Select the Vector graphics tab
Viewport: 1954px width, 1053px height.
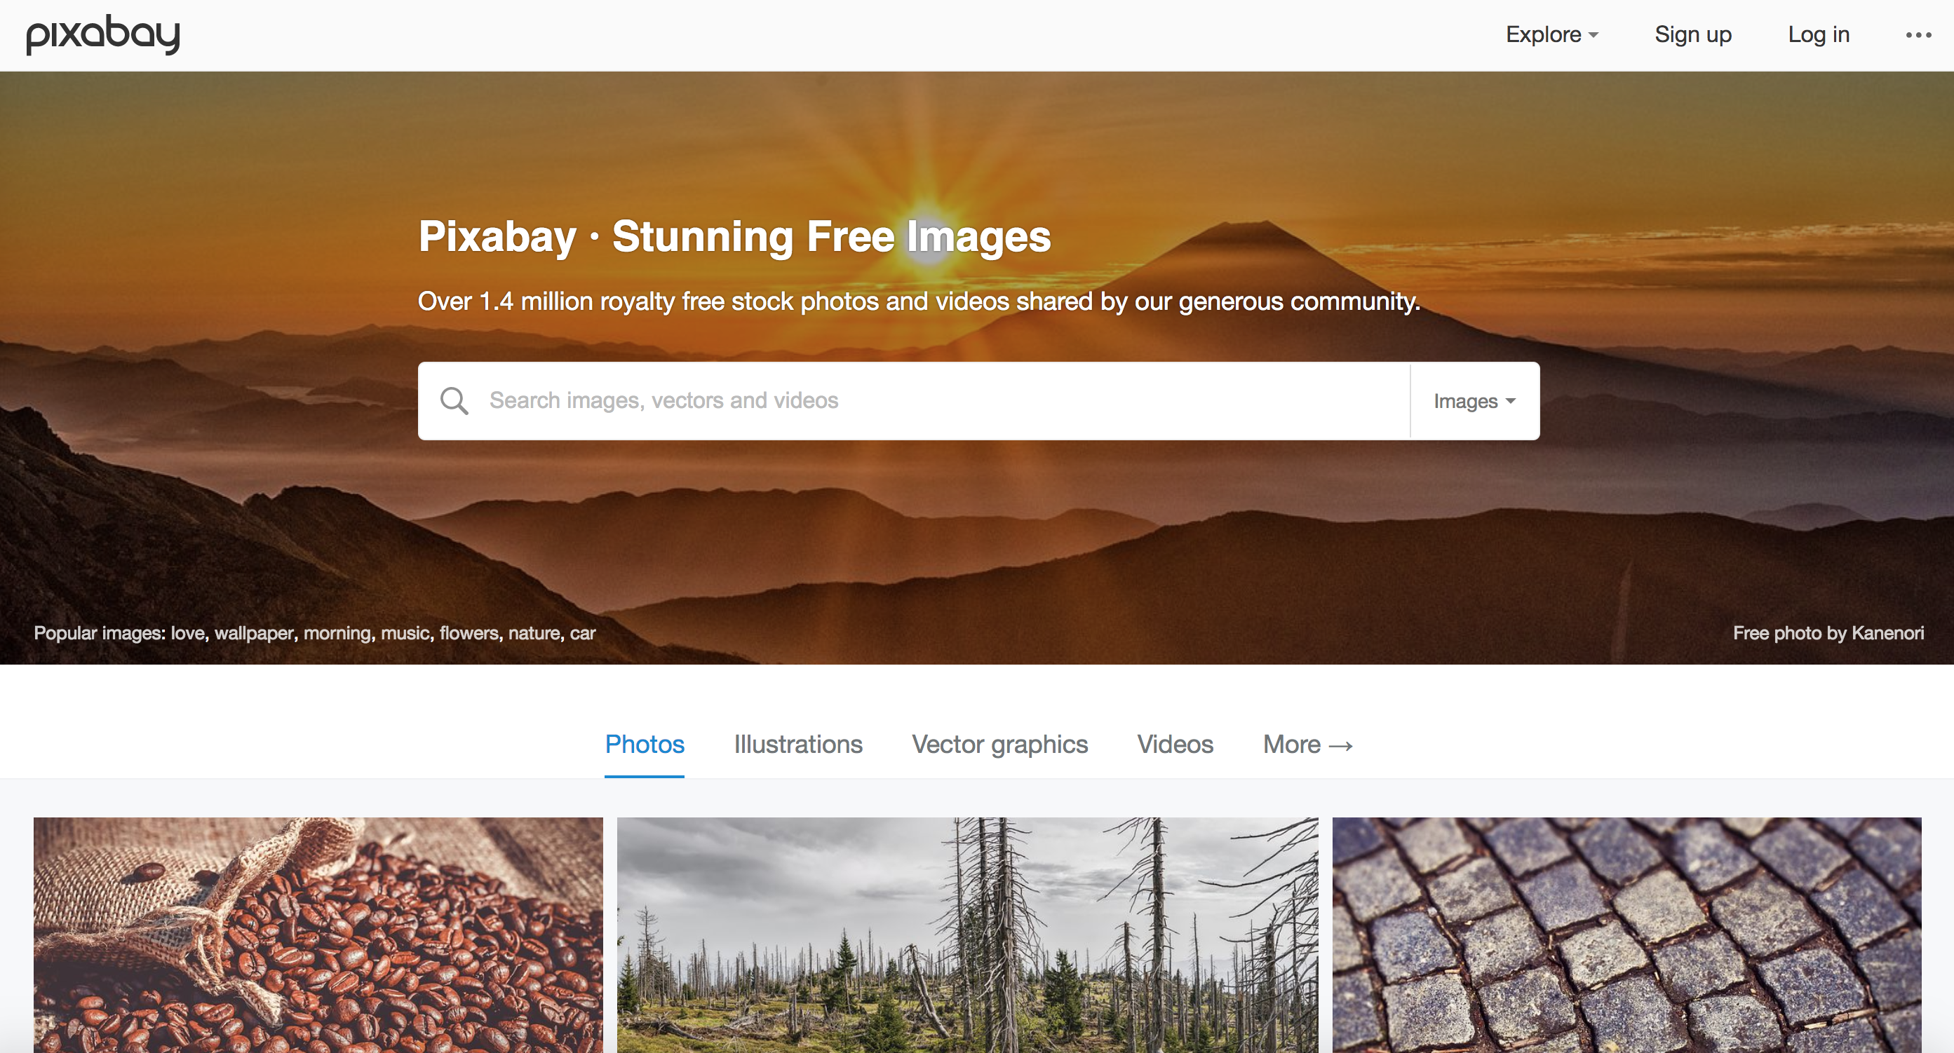999,745
